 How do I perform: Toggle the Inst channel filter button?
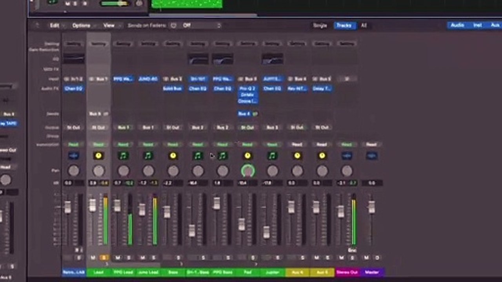click(x=477, y=25)
